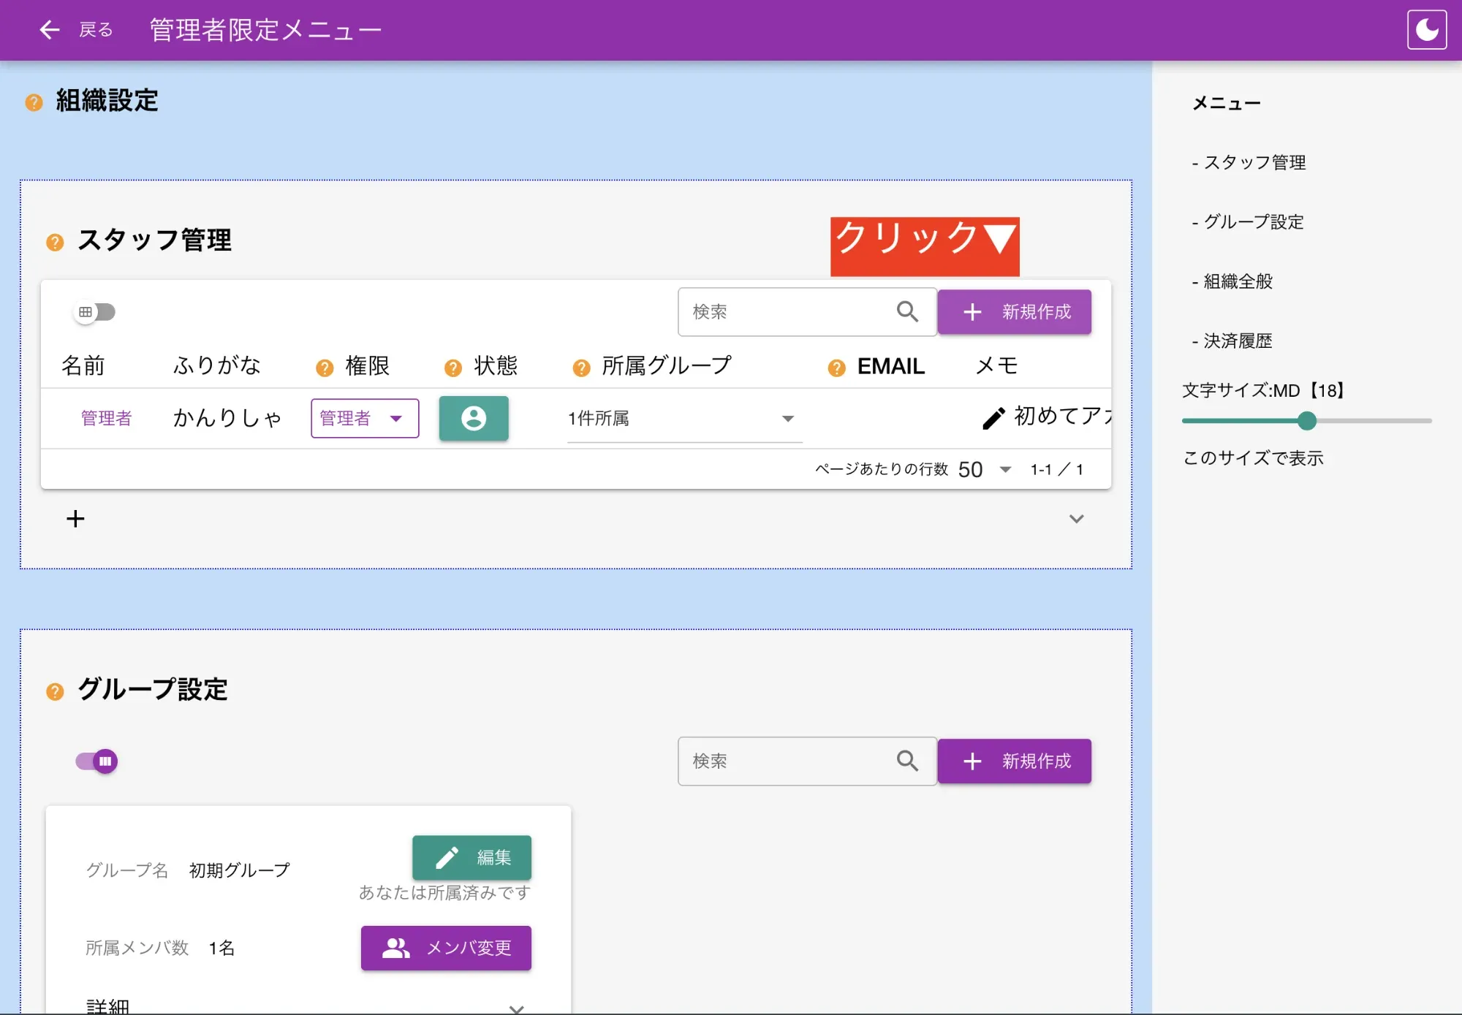This screenshot has height=1015, width=1462.
Task: Click the メンバ変更 button for 初期グループ
Action: tap(446, 948)
